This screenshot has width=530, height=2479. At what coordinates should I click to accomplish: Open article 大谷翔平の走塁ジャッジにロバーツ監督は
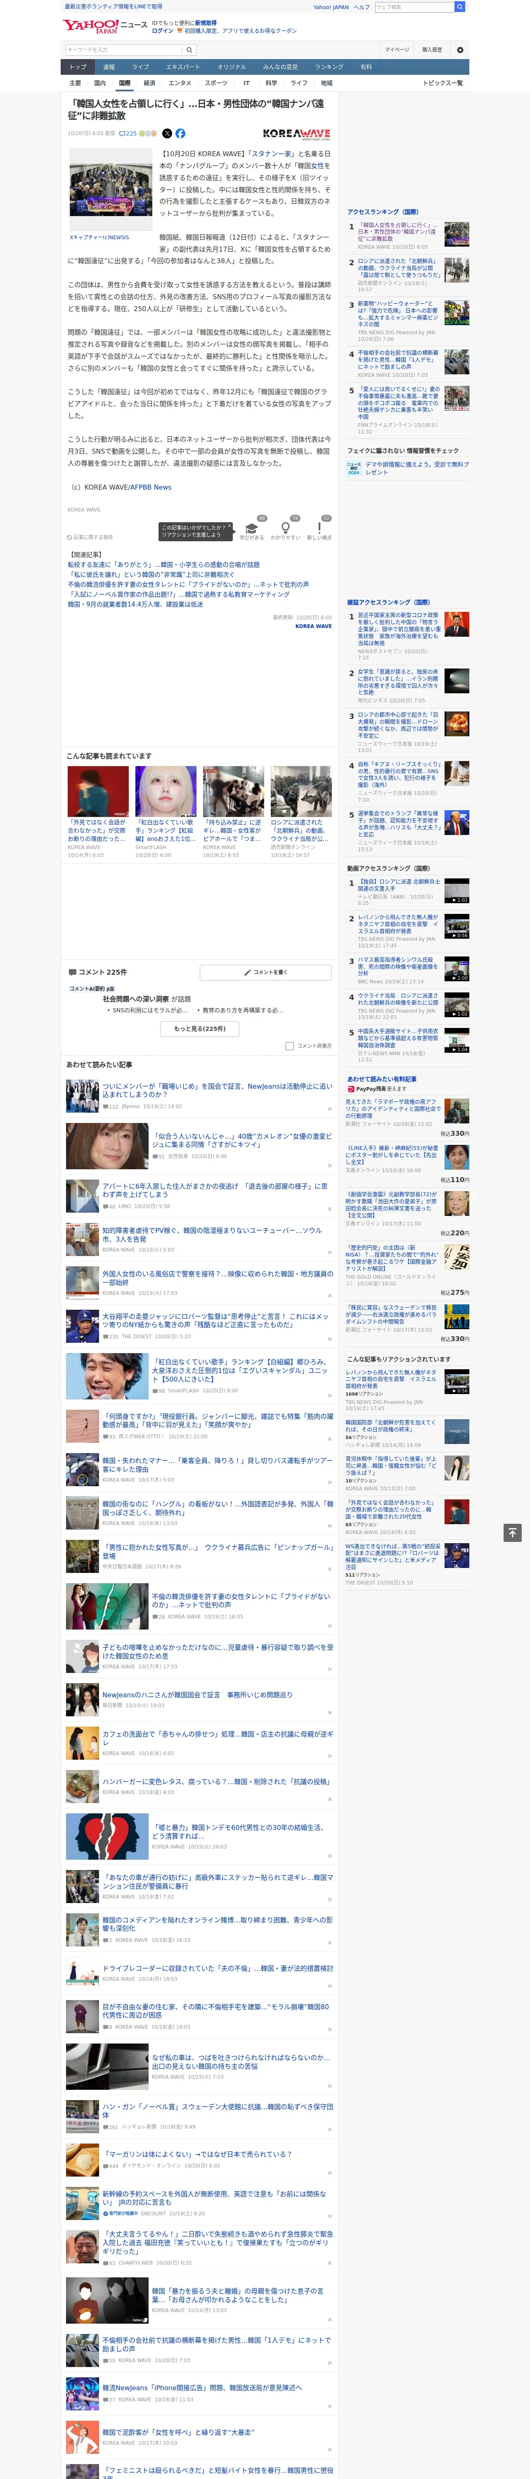(216, 1320)
